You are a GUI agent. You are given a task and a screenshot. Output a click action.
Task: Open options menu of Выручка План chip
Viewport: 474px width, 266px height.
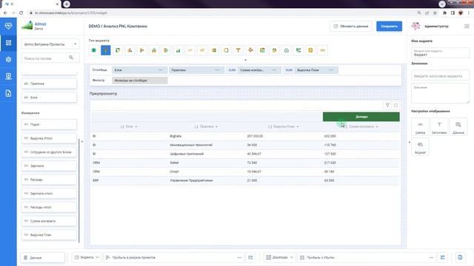[331, 70]
